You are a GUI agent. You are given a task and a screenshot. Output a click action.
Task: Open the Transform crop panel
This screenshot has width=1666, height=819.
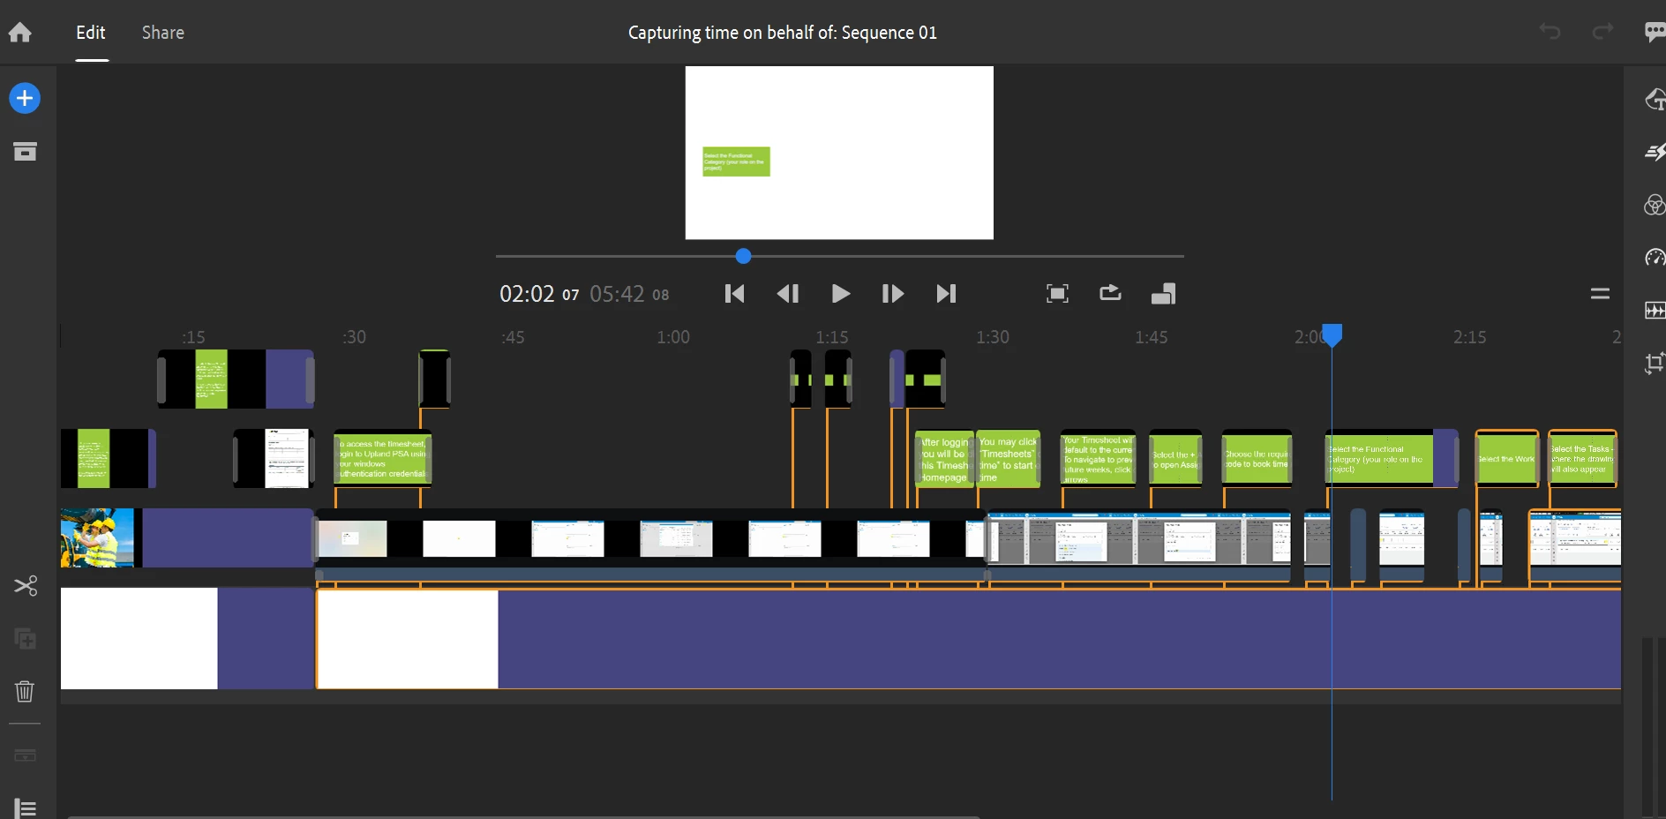(x=1655, y=363)
